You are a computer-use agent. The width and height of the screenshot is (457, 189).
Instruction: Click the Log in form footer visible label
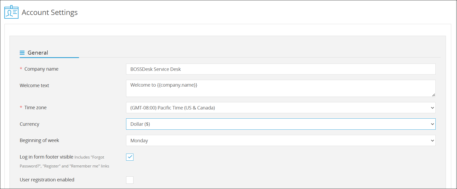point(46,157)
